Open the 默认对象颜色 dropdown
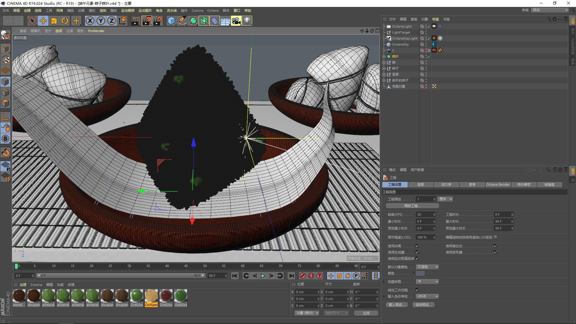Viewport: 576px width, 324px height. click(x=427, y=267)
